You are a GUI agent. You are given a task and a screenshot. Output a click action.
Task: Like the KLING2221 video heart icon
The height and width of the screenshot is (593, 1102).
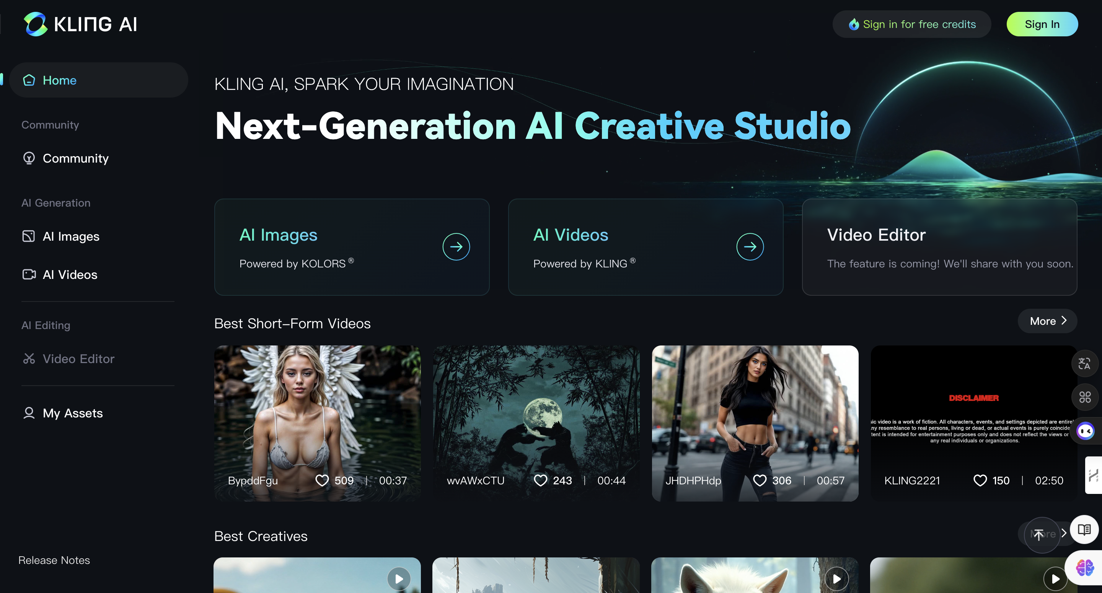pyautogui.click(x=980, y=481)
